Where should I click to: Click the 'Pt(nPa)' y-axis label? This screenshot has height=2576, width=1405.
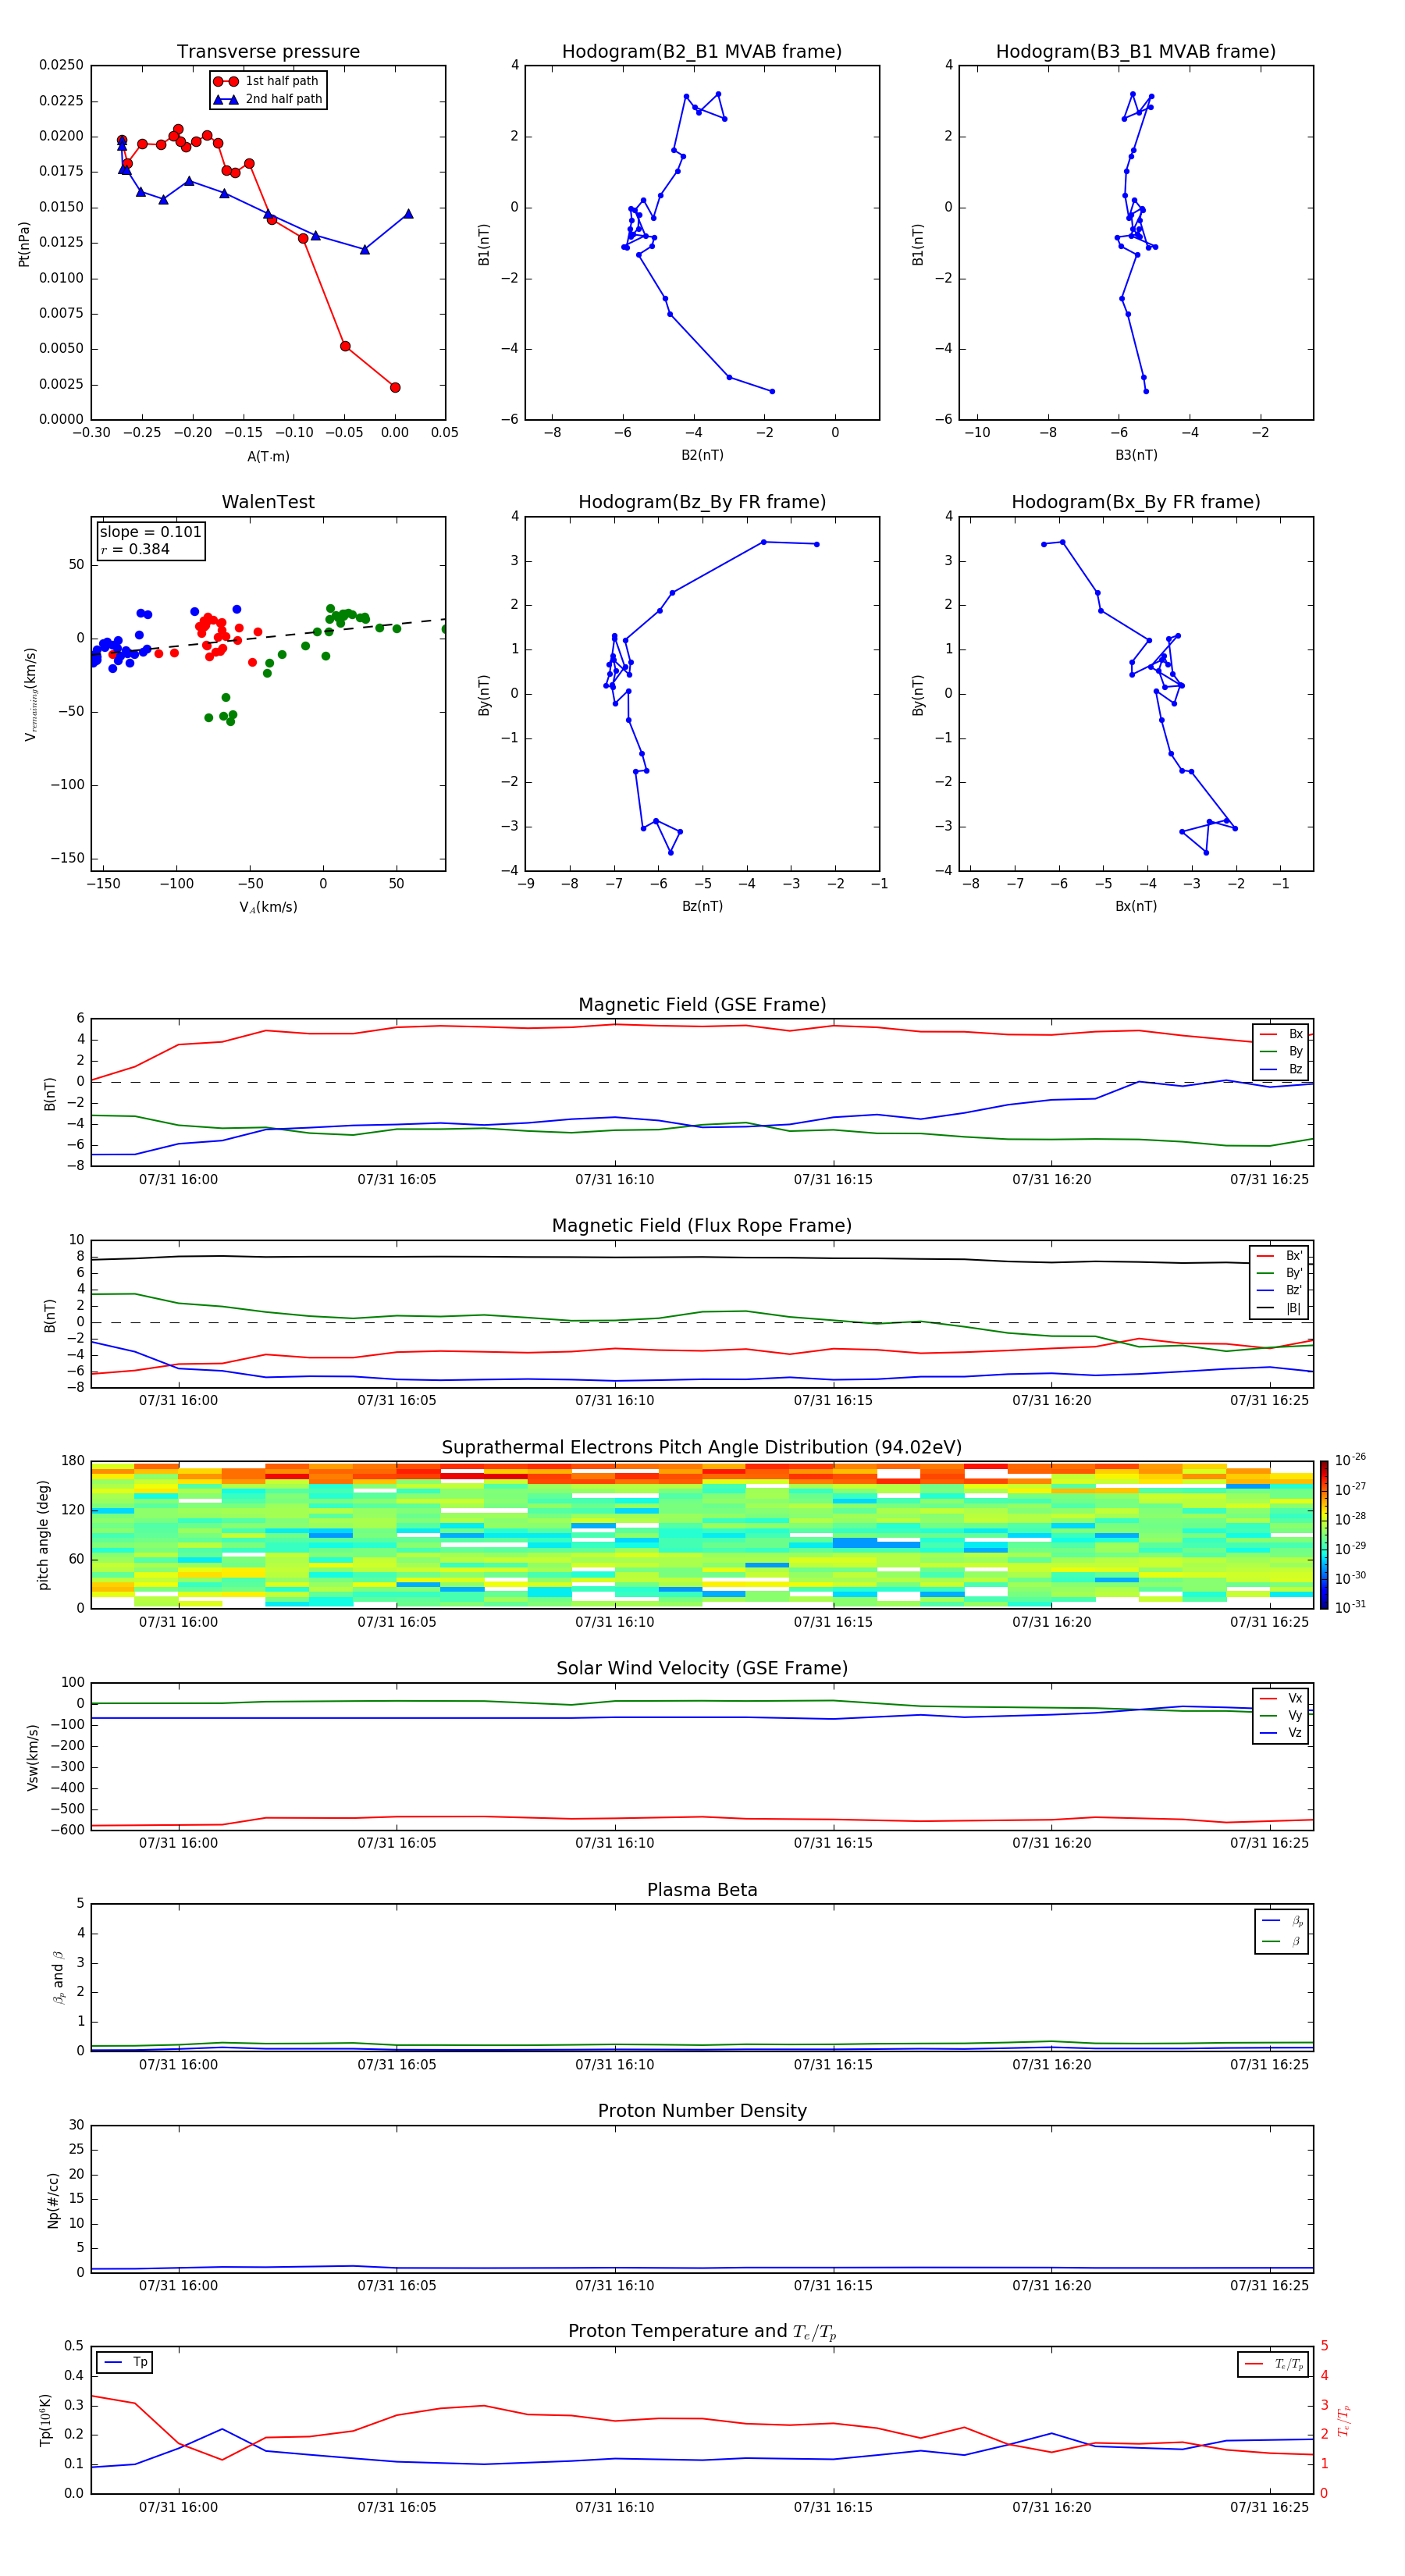pos(24,243)
